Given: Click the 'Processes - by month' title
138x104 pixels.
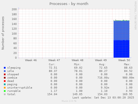Looking at the screenshot, I should [69, 4].
